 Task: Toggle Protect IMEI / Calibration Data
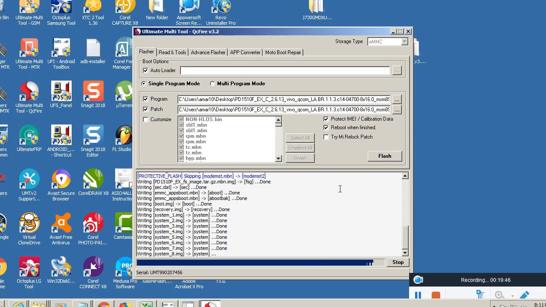click(326, 119)
